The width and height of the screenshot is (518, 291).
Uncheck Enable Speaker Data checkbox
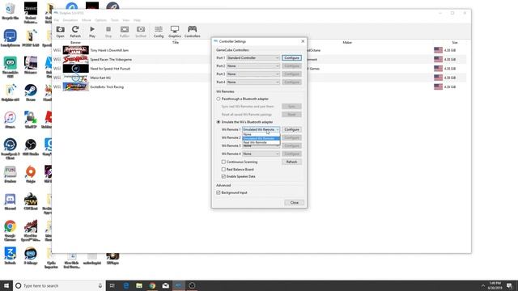click(x=223, y=176)
